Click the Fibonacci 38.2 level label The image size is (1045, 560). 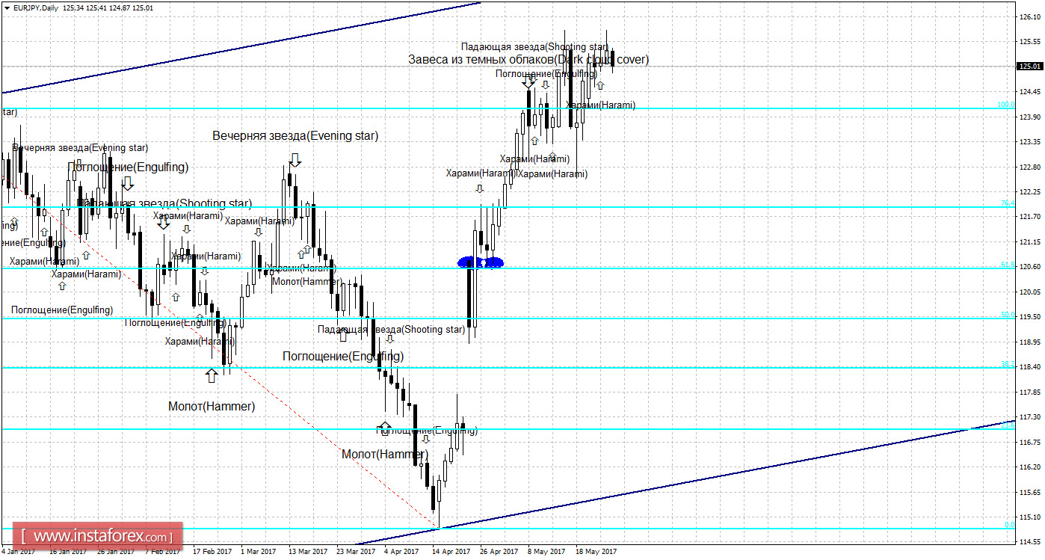tap(1008, 364)
